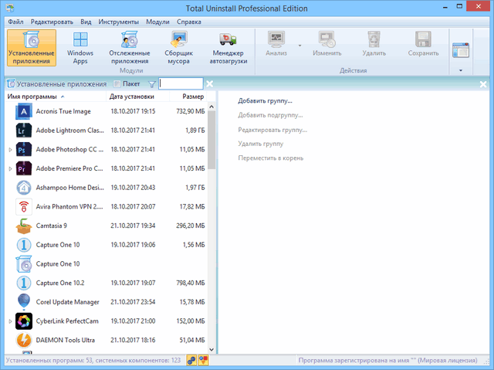Image resolution: width=494 pixels, height=370 pixels.
Task: Click in the search filter field
Action: (181, 83)
